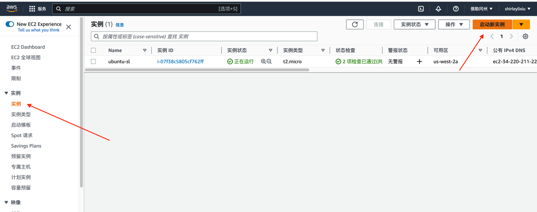Select all instances with header checkbox
Screen dimensions: 537x212
[x=93, y=50]
